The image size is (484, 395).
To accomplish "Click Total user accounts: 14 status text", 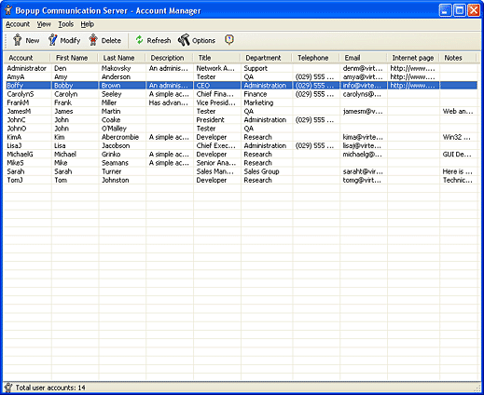I will click(50, 388).
